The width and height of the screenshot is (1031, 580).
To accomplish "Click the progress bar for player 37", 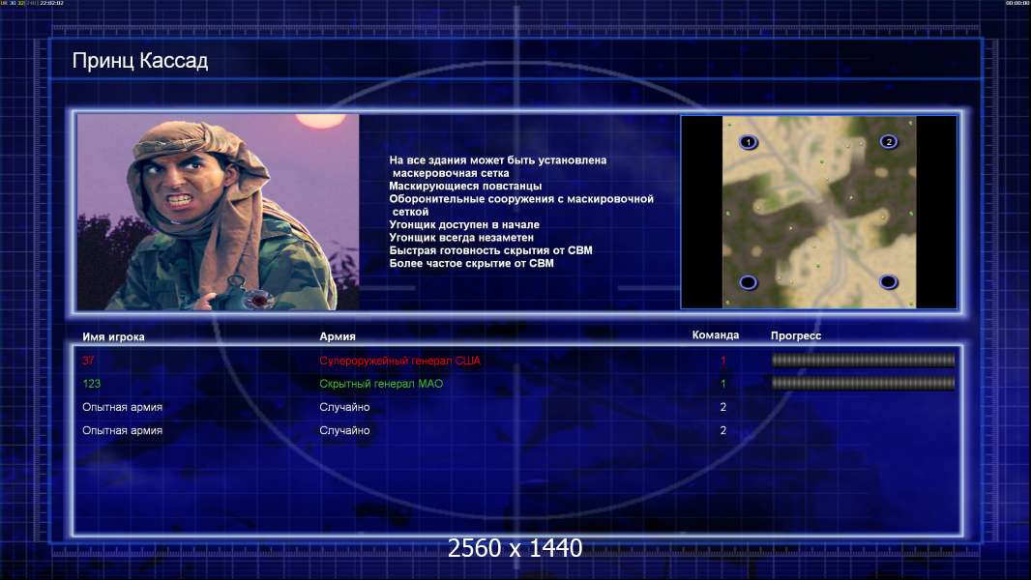I will pyautogui.click(x=863, y=360).
